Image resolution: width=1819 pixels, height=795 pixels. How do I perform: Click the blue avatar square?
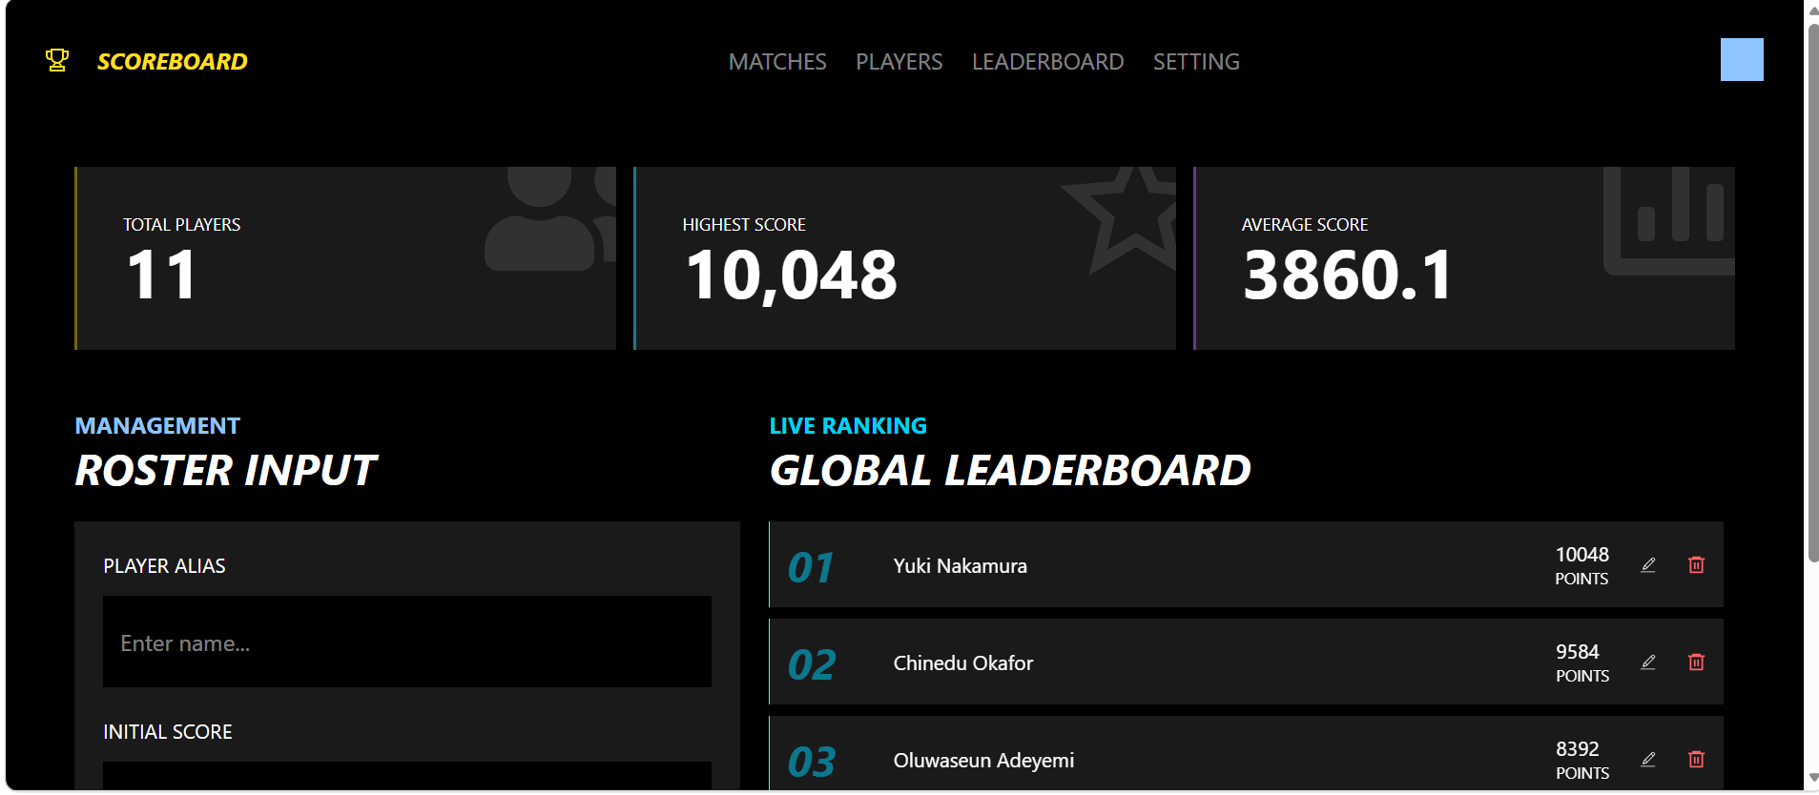[1742, 59]
